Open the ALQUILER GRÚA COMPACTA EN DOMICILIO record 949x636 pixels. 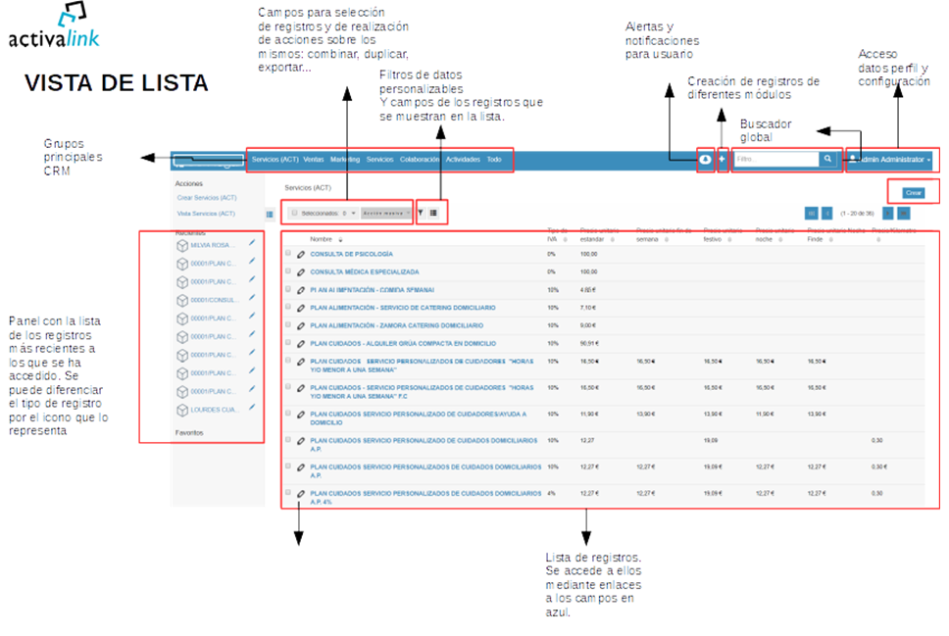pyautogui.click(x=403, y=344)
